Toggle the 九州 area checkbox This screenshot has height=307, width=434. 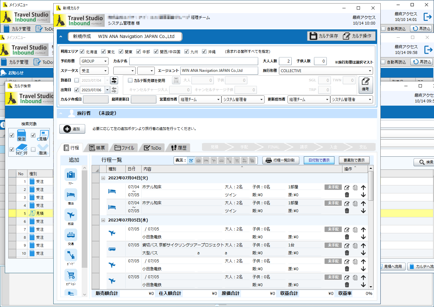point(187,51)
